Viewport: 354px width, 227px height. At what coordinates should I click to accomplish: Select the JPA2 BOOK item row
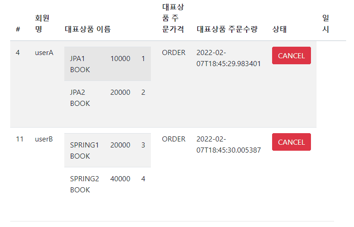click(107, 98)
